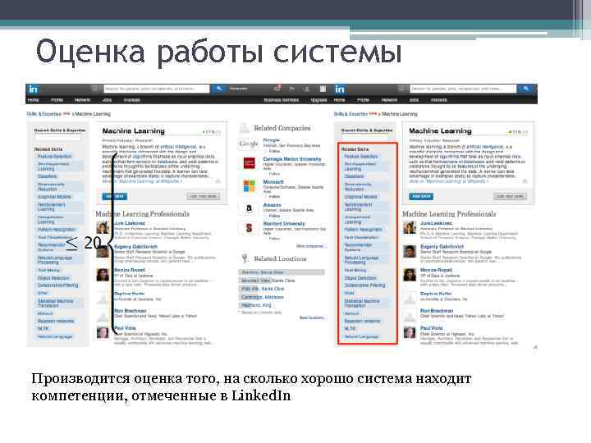Click the blue Add skill button, left page

point(115,196)
